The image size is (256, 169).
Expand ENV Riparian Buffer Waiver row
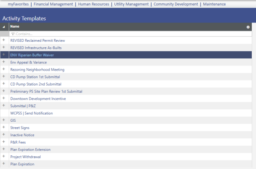point(4,54)
